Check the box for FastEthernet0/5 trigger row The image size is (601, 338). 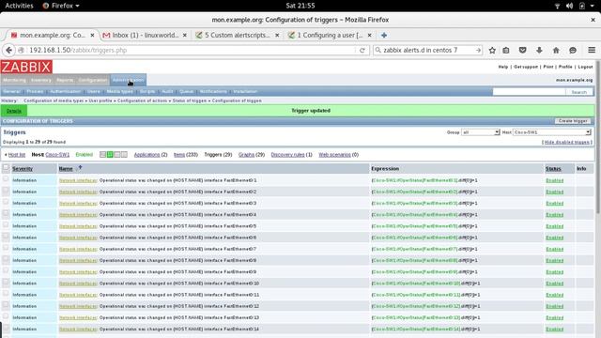coord(6,225)
